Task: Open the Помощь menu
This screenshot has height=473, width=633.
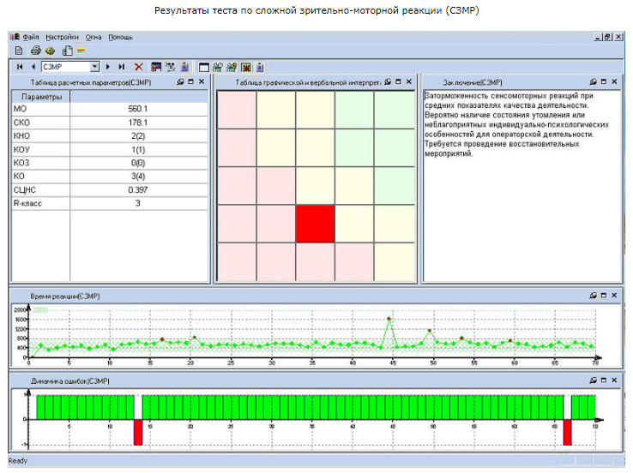Action: pos(120,37)
